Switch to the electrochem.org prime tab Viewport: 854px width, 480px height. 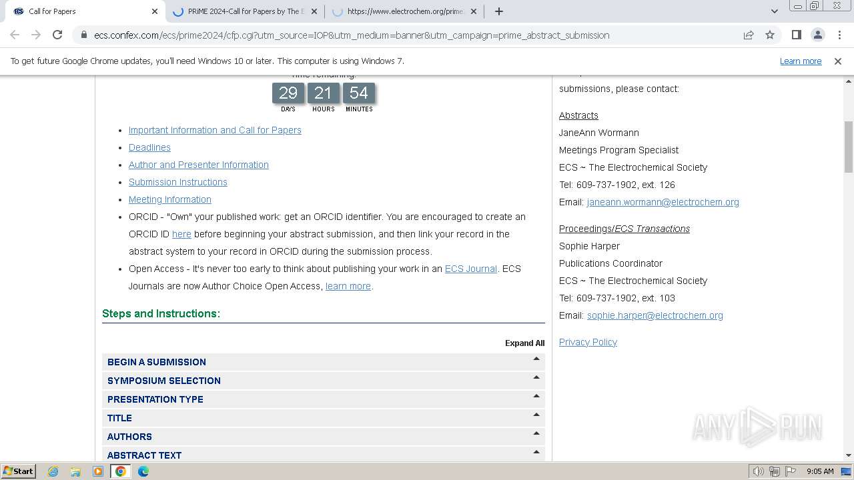(404, 11)
